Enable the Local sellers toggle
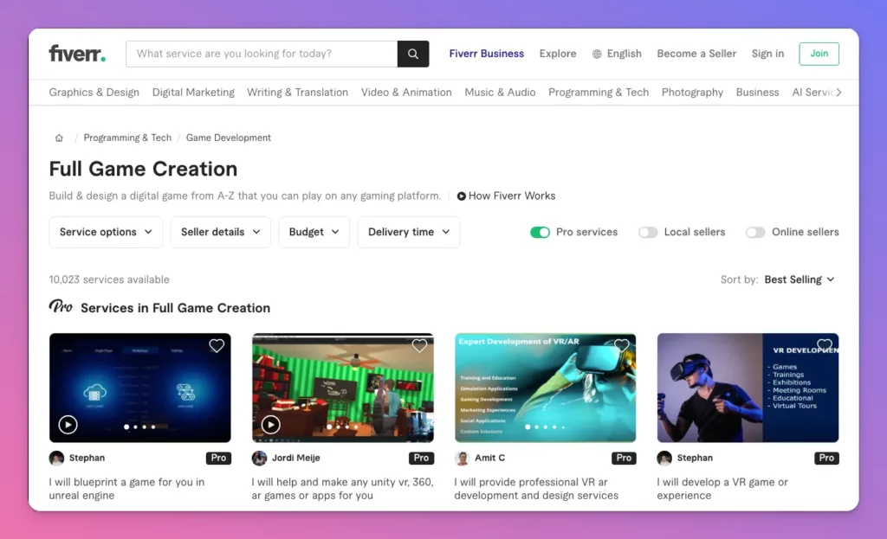Screen dimensions: 887x539 pos(648,232)
